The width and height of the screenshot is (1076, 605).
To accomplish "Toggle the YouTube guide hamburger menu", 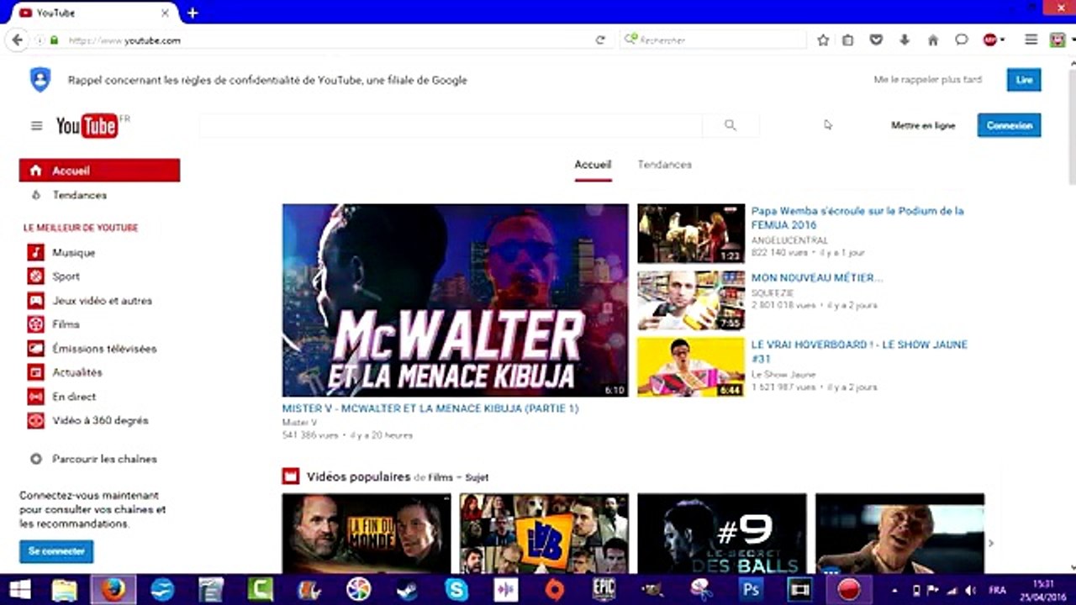I will point(36,126).
